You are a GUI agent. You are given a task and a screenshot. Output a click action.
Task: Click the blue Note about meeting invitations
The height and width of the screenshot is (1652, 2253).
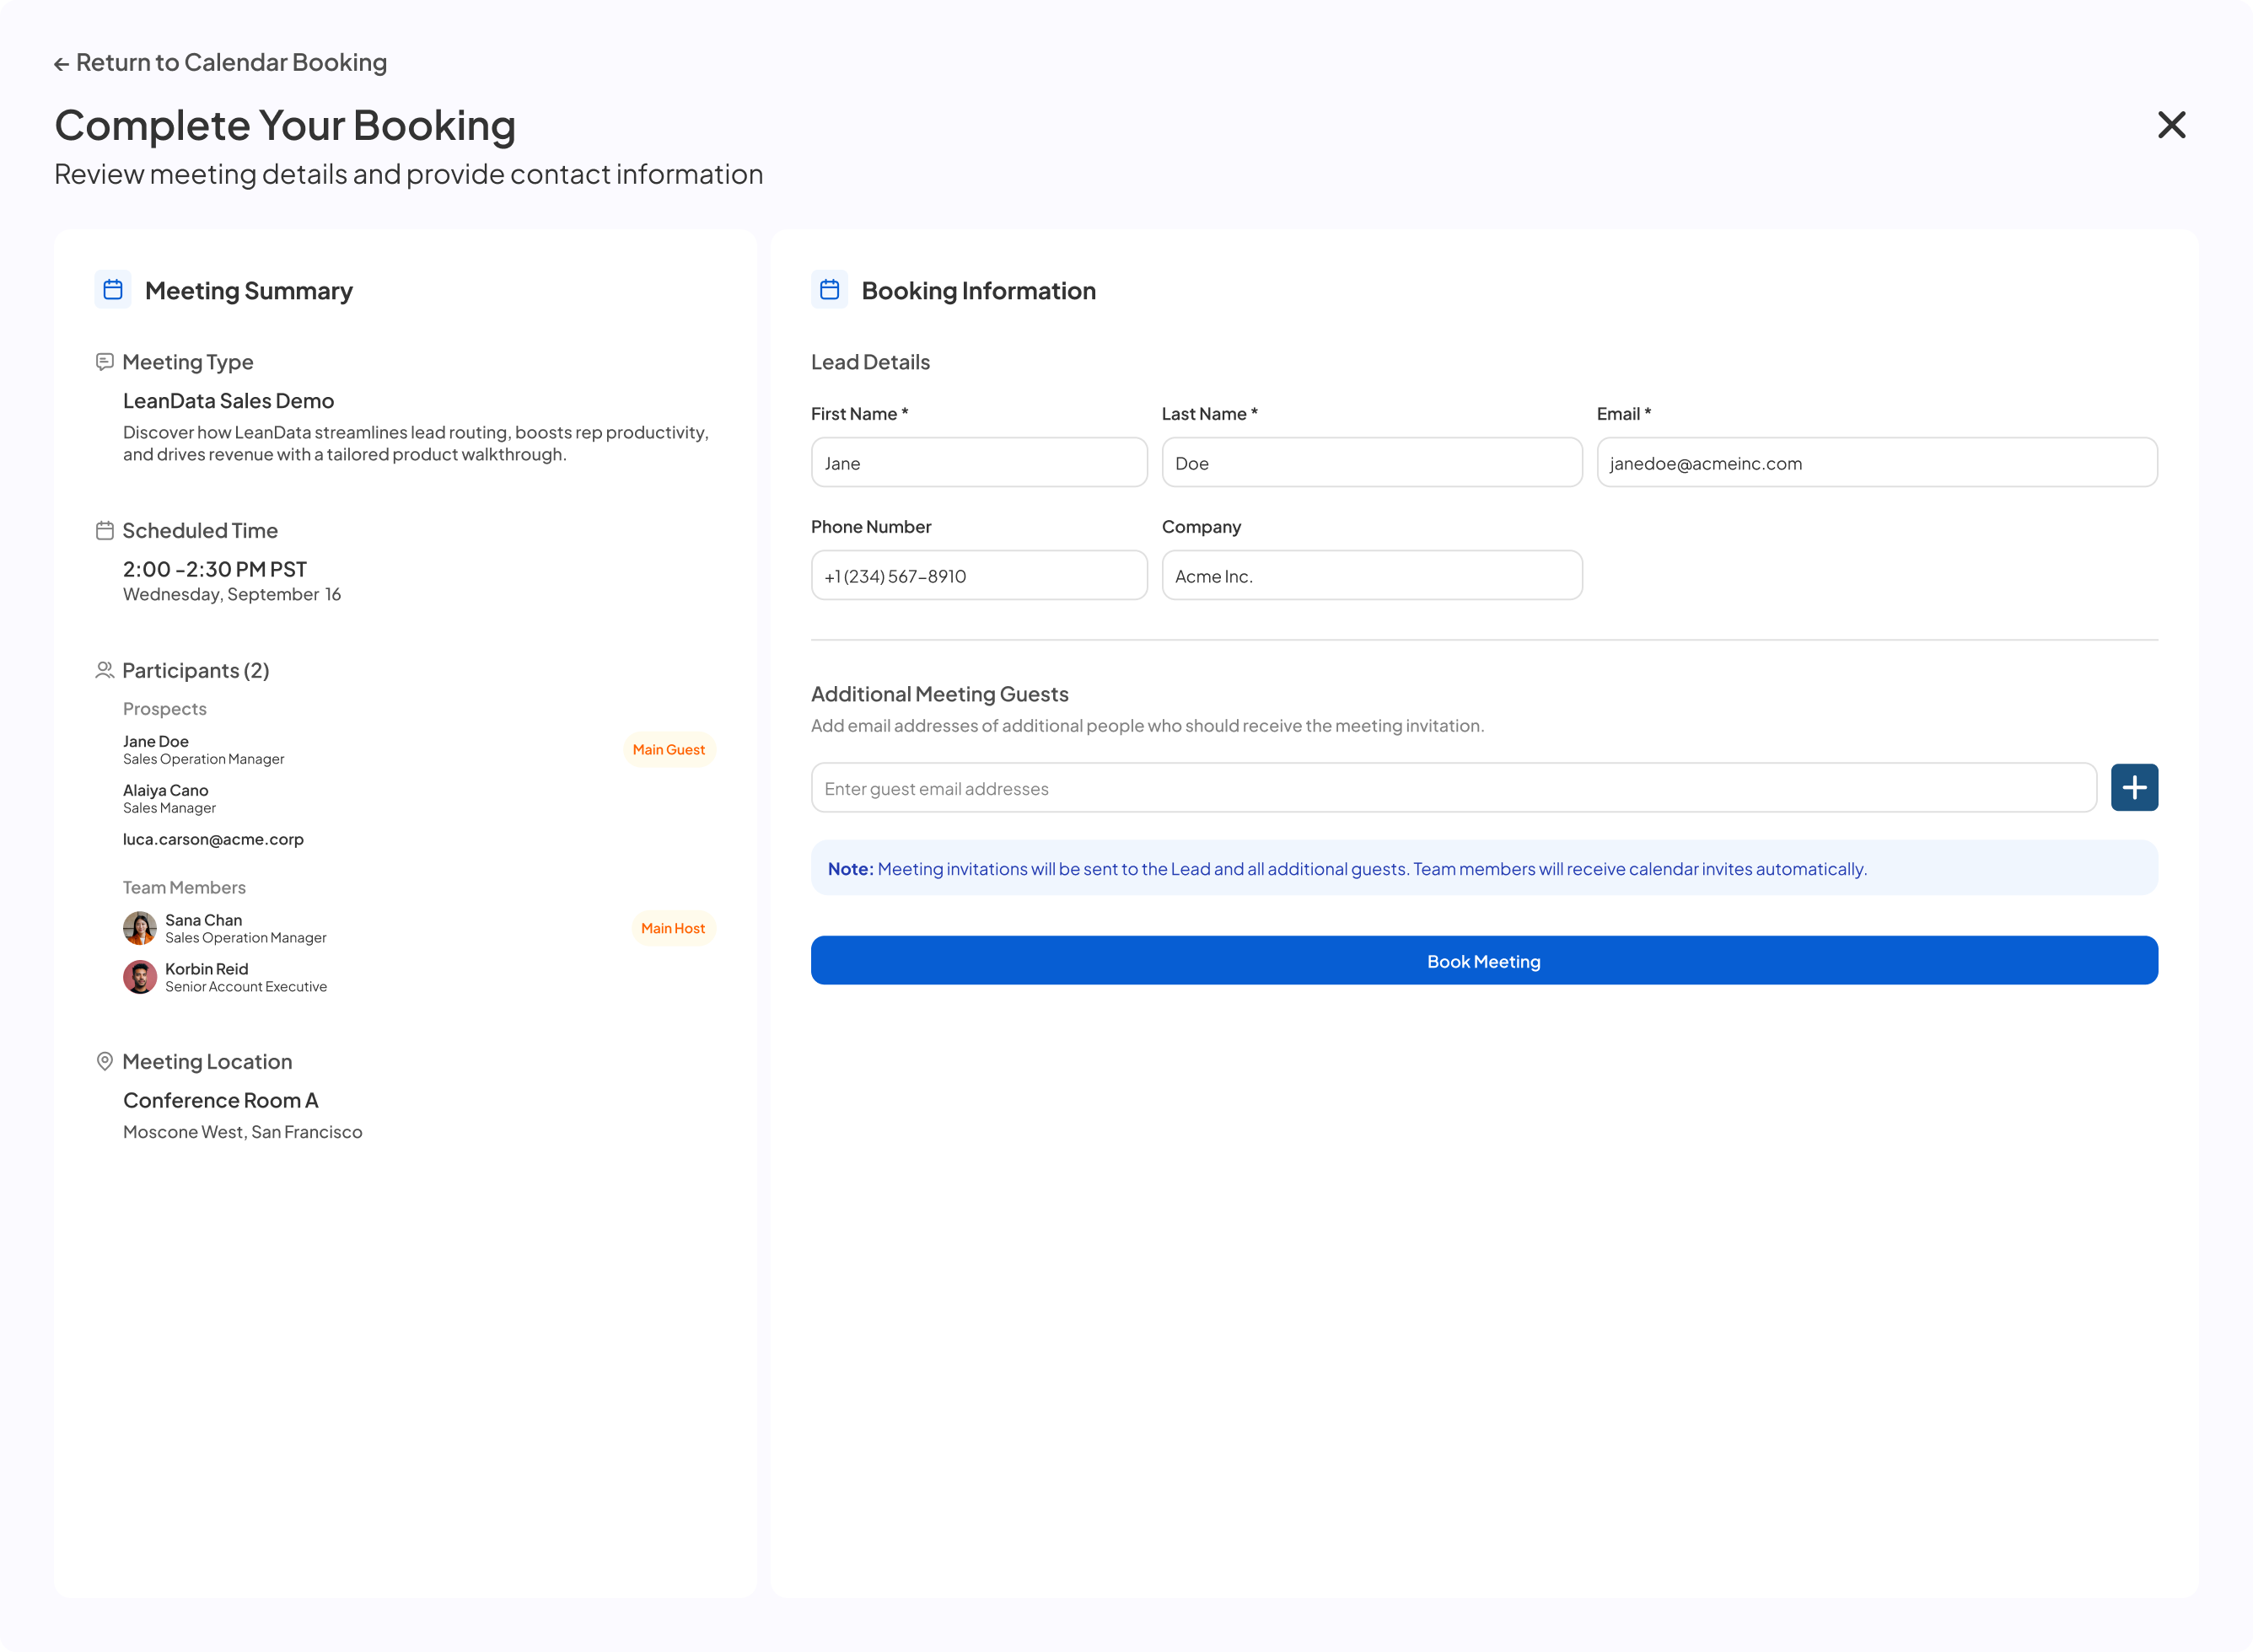click(x=1484, y=868)
